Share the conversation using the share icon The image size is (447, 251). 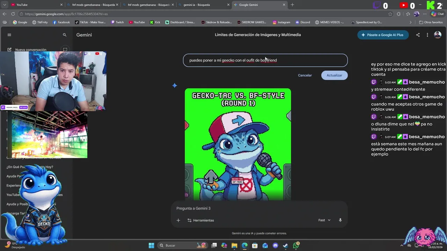click(418, 35)
